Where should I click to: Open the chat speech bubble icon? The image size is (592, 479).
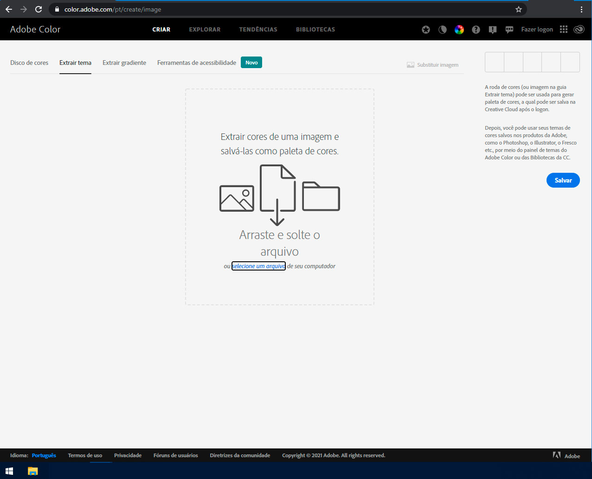tap(509, 30)
